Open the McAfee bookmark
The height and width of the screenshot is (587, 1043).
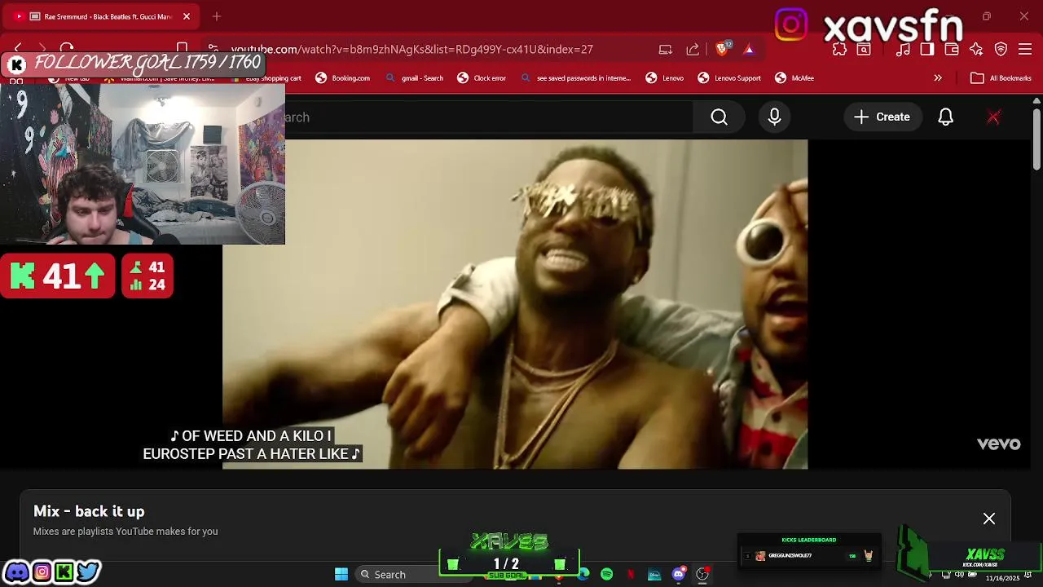[794, 78]
